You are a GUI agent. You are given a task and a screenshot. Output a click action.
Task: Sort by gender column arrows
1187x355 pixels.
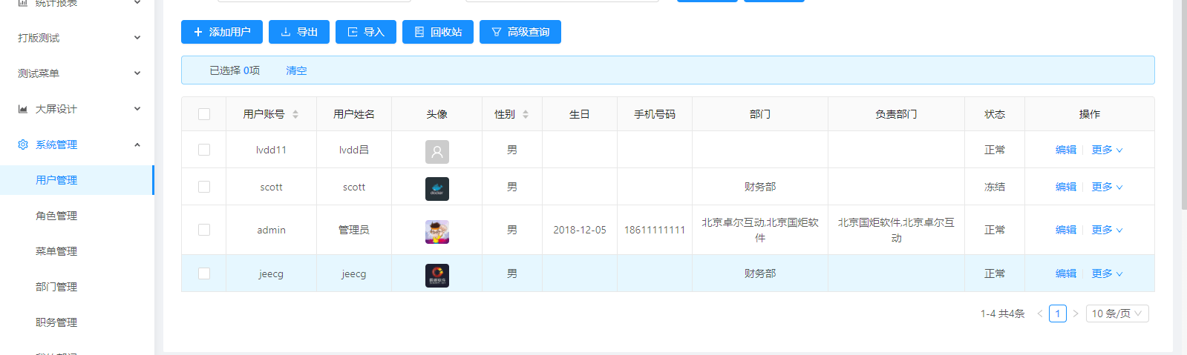tap(526, 114)
